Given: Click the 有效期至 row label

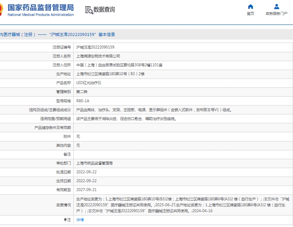Looking at the screenshot, I should [x=64, y=190].
